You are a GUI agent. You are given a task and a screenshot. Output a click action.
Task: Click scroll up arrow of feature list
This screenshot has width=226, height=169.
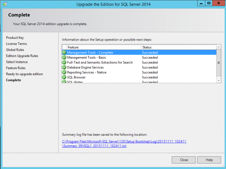pyautogui.click(x=219, y=47)
